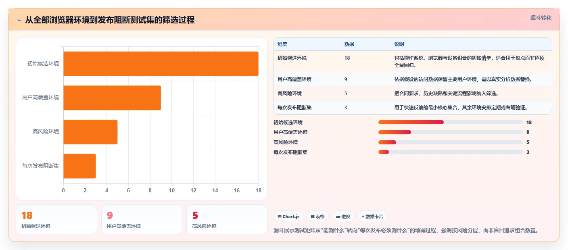The height and width of the screenshot is (250, 568).
Task: Click the description starting 用于快速反馈
Action: (x=461, y=108)
